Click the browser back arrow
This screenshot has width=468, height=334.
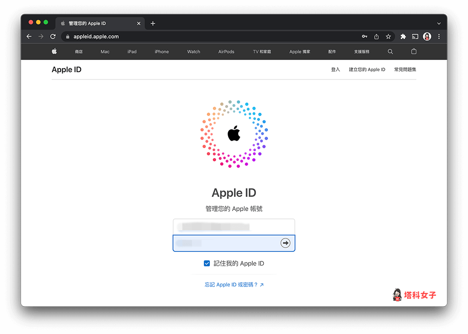(29, 37)
